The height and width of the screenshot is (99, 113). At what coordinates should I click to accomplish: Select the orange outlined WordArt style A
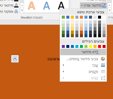coord(31,6)
